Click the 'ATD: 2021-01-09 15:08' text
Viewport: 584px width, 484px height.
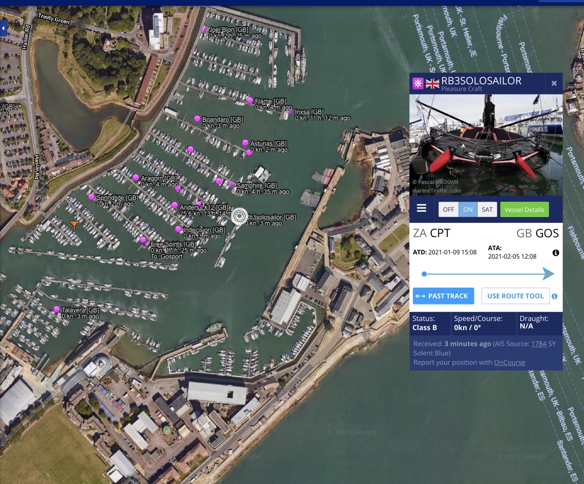(445, 252)
